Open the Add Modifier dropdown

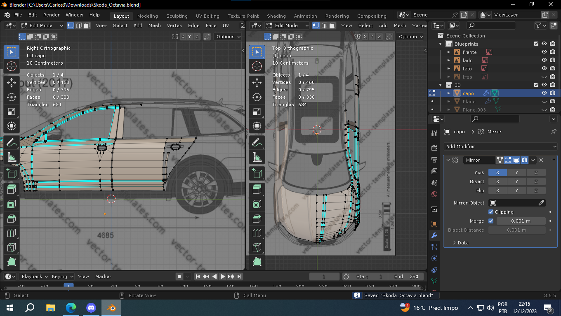coord(501,146)
